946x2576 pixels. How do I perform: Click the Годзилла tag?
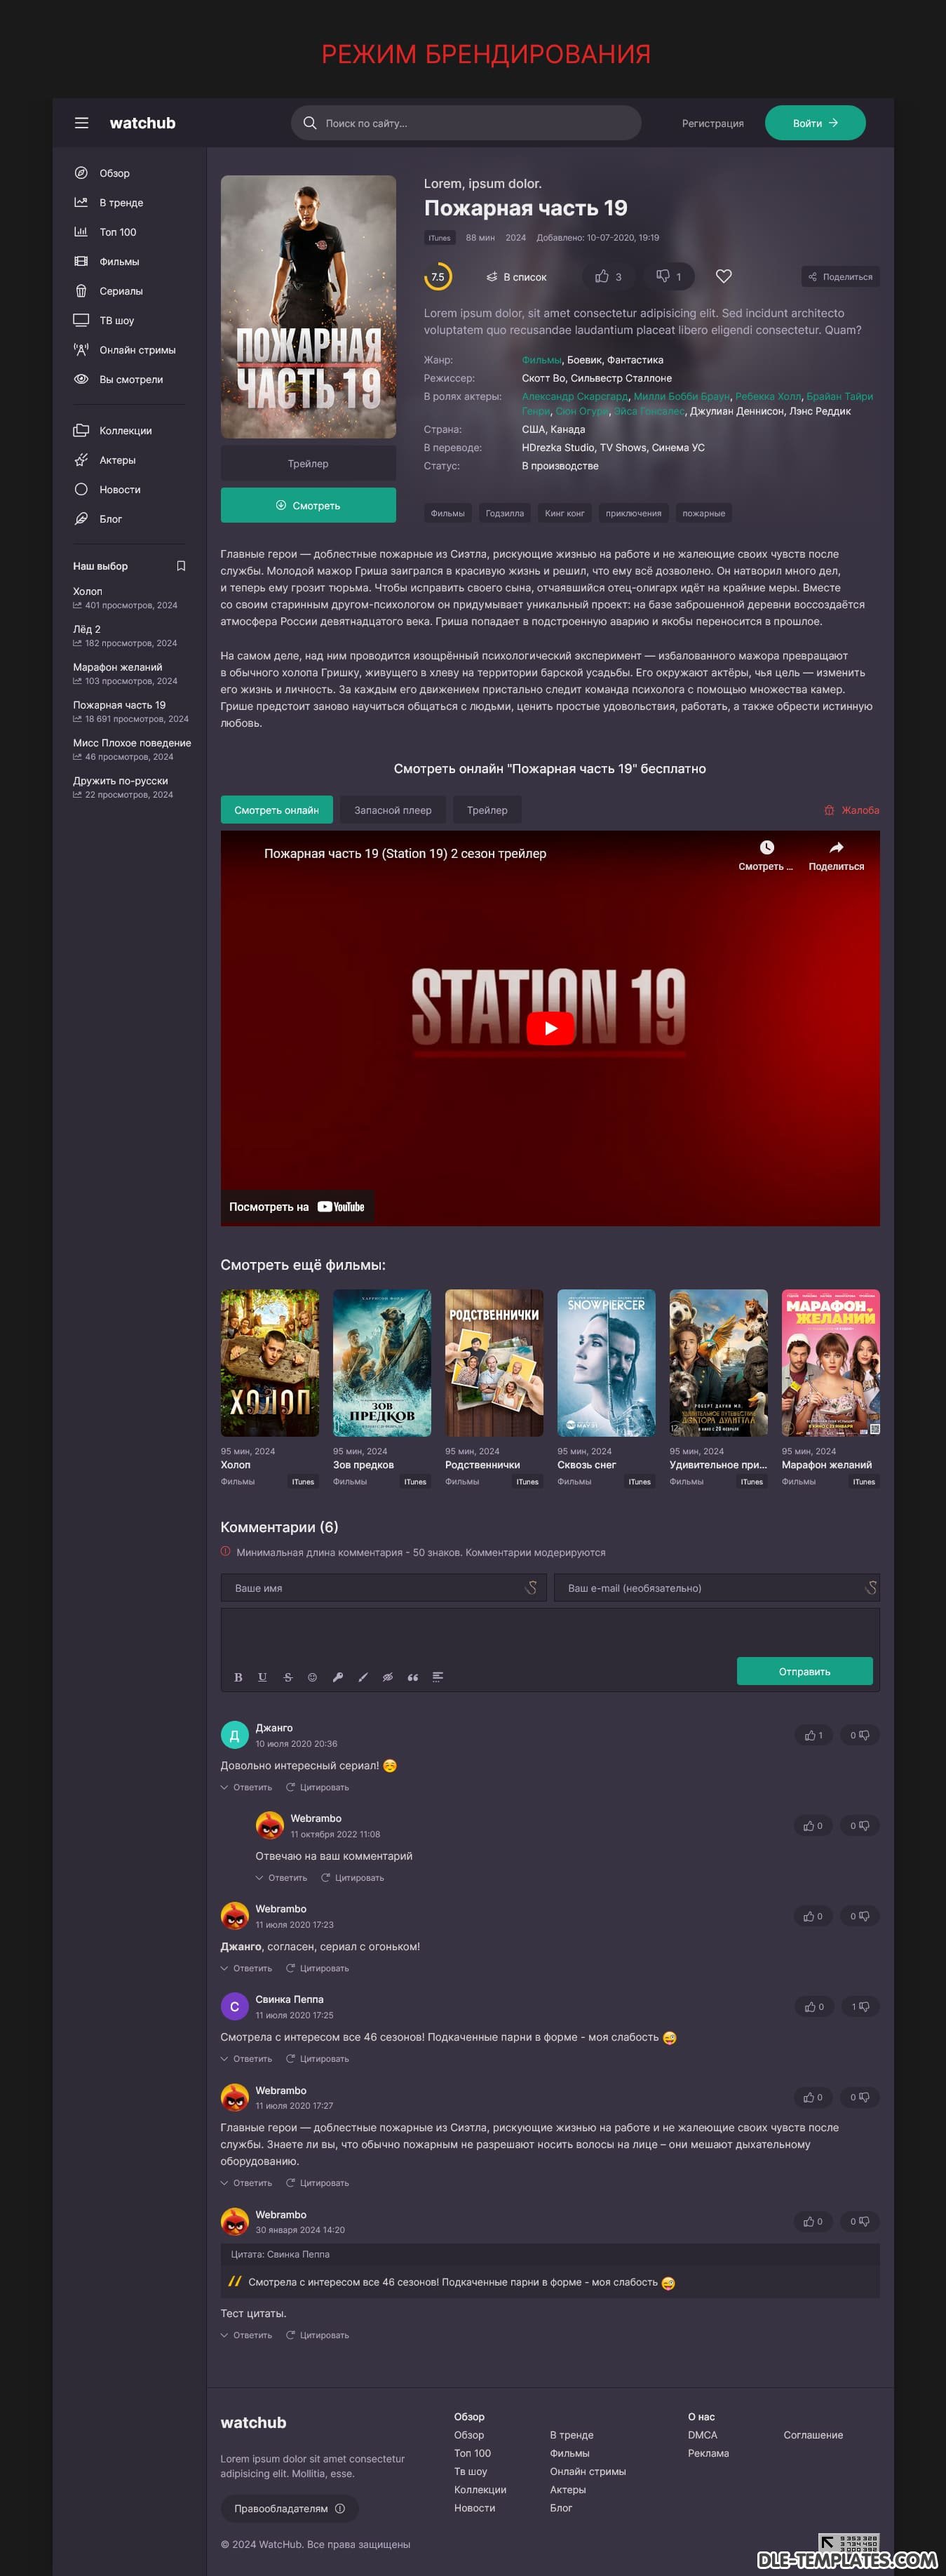tap(505, 513)
